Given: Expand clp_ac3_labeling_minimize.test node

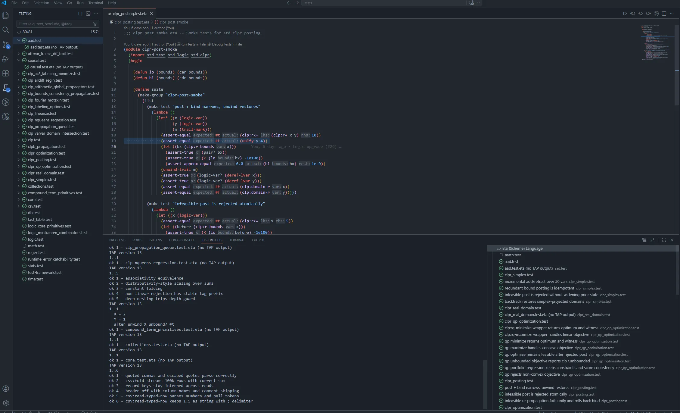Looking at the screenshot, I should pyautogui.click(x=19, y=74).
